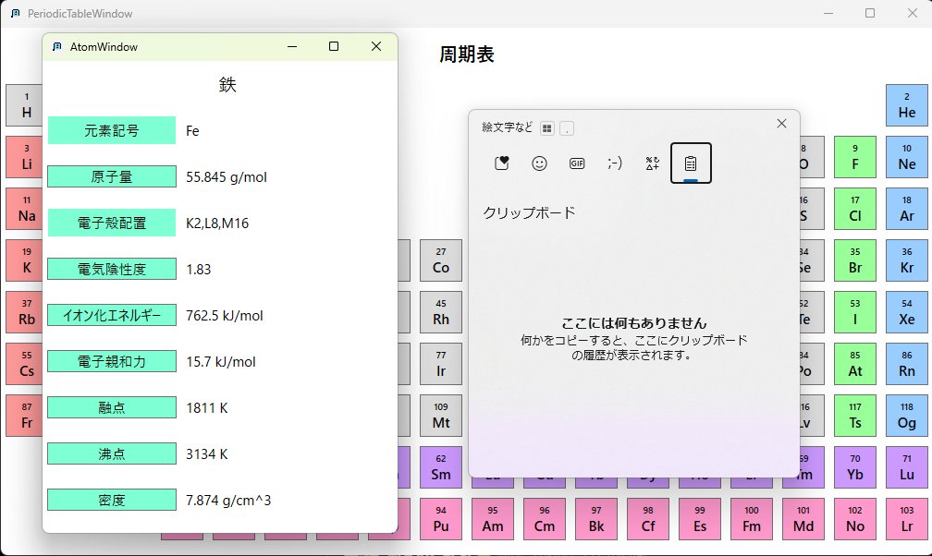Click the 電気陰性度 label

tap(112, 269)
